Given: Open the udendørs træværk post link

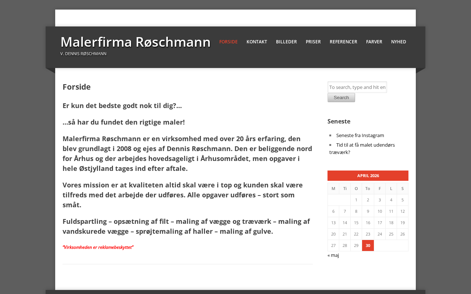Looking at the screenshot, I should (x=362, y=148).
